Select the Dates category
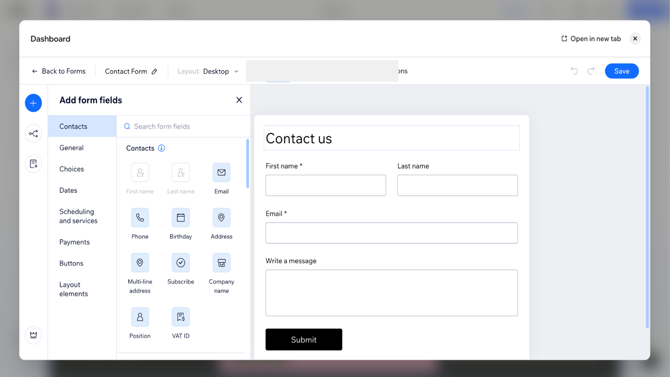The width and height of the screenshot is (670, 377). [x=82, y=191]
